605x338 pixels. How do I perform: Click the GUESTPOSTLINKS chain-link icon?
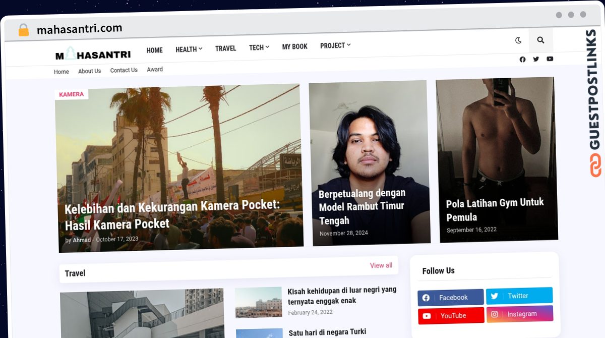[595, 166]
